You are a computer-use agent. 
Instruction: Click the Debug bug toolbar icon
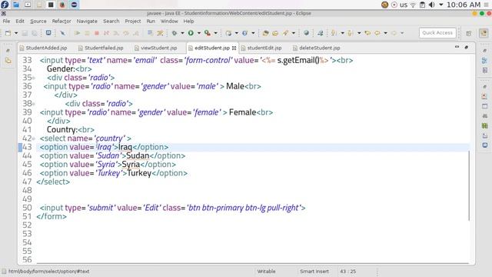coord(175,33)
